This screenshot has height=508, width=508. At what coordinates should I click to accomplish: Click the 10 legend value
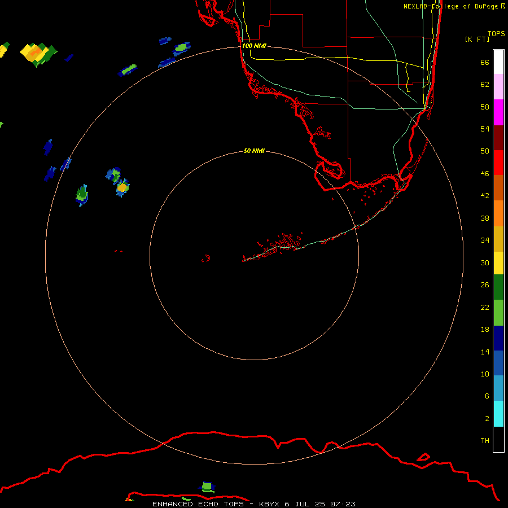click(x=485, y=374)
